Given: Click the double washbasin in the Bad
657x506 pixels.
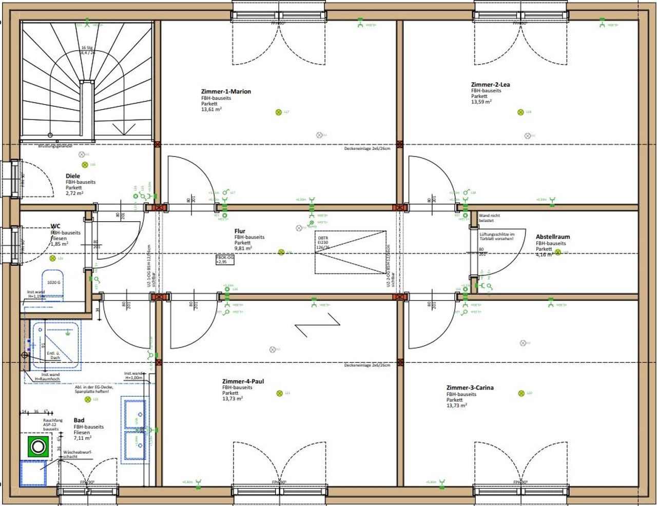Looking at the screenshot, I should 135,428.
